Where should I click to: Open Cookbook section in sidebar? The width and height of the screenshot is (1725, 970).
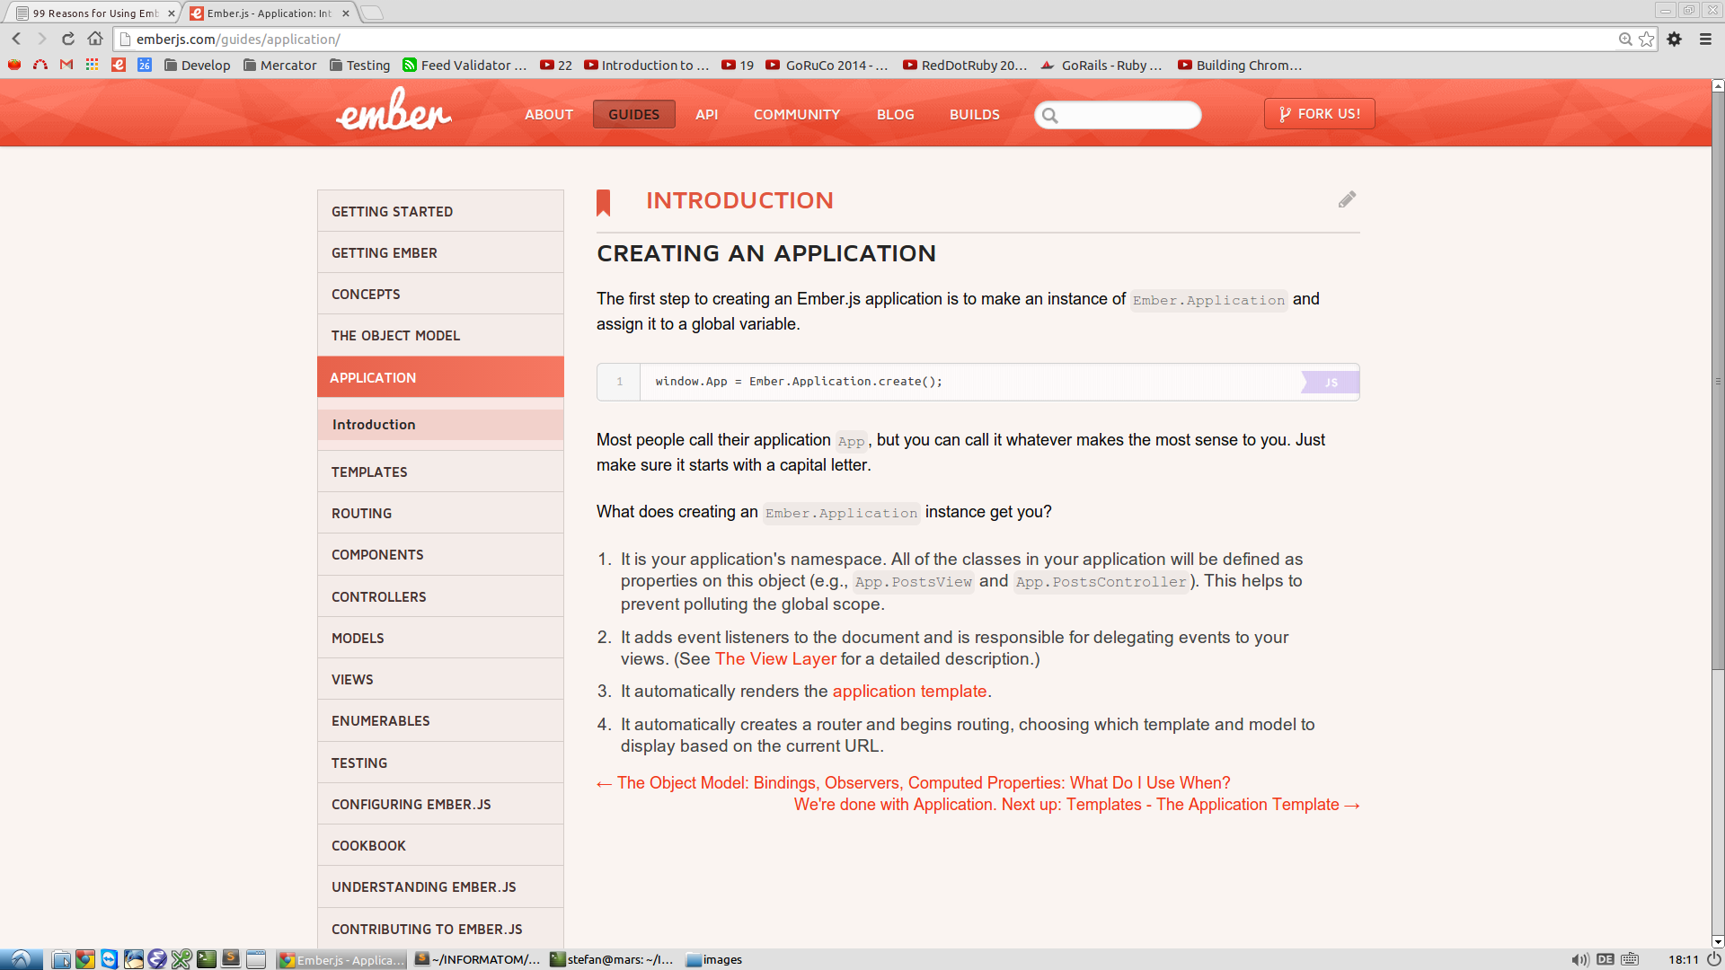[440, 845]
